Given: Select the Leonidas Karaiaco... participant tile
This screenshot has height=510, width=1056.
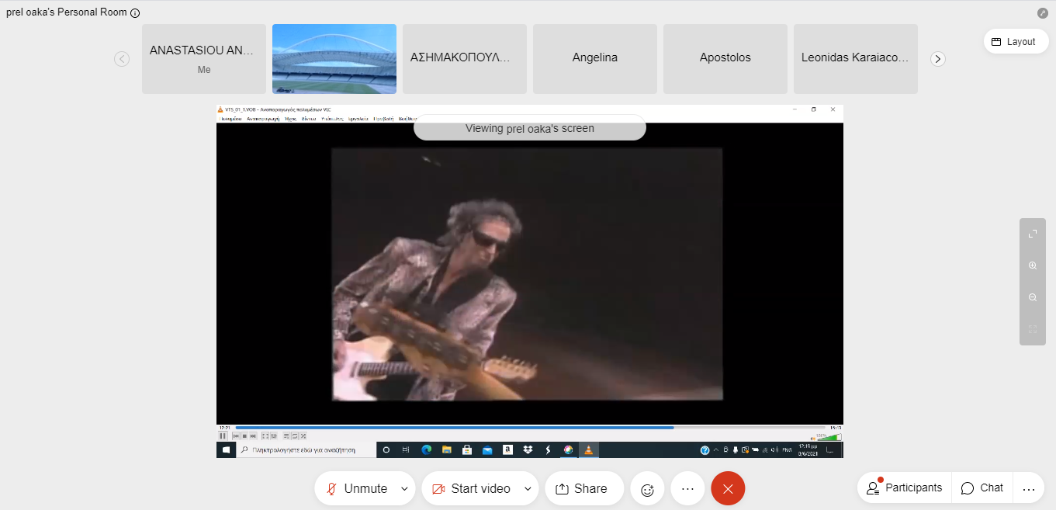Looking at the screenshot, I should (x=856, y=59).
